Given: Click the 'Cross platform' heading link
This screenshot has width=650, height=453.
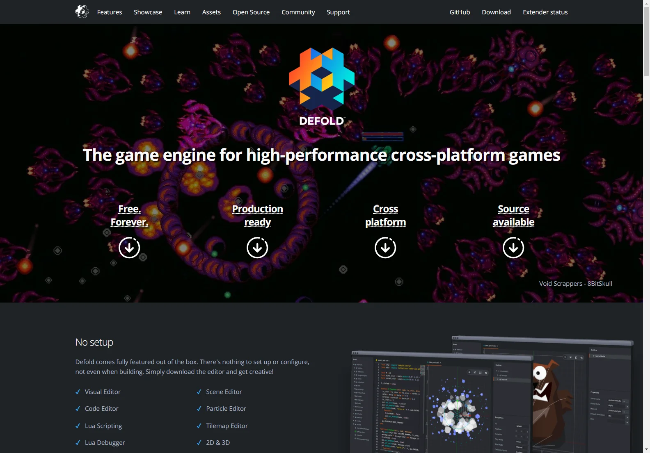Looking at the screenshot, I should coord(385,216).
